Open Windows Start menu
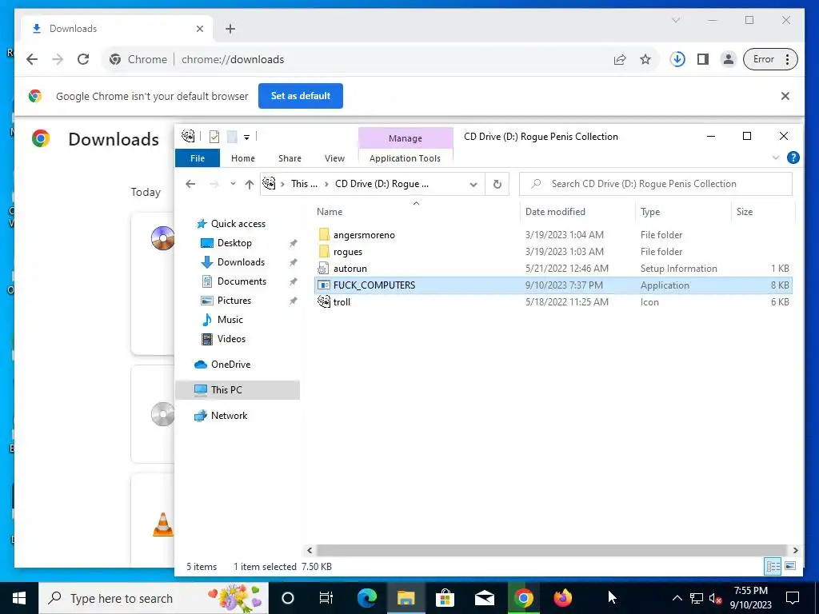819x614 pixels. [19, 598]
